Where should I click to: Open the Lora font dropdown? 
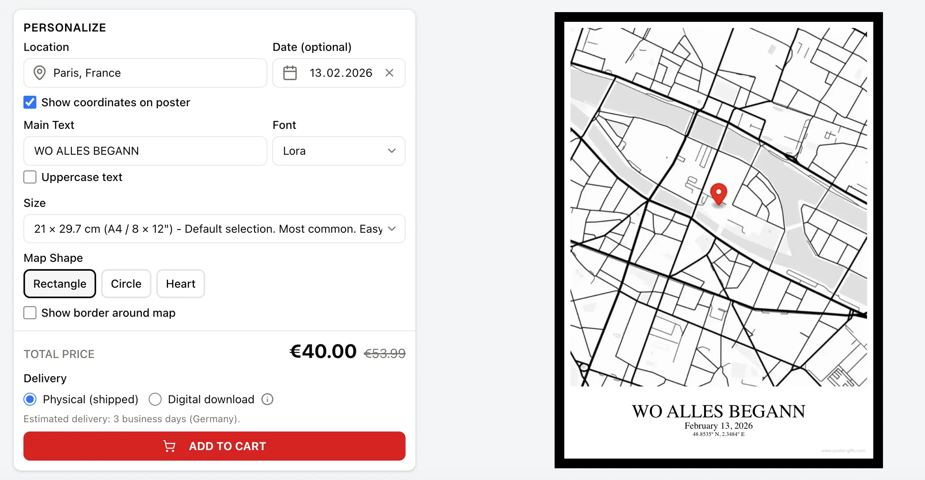pyautogui.click(x=338, y=151)
